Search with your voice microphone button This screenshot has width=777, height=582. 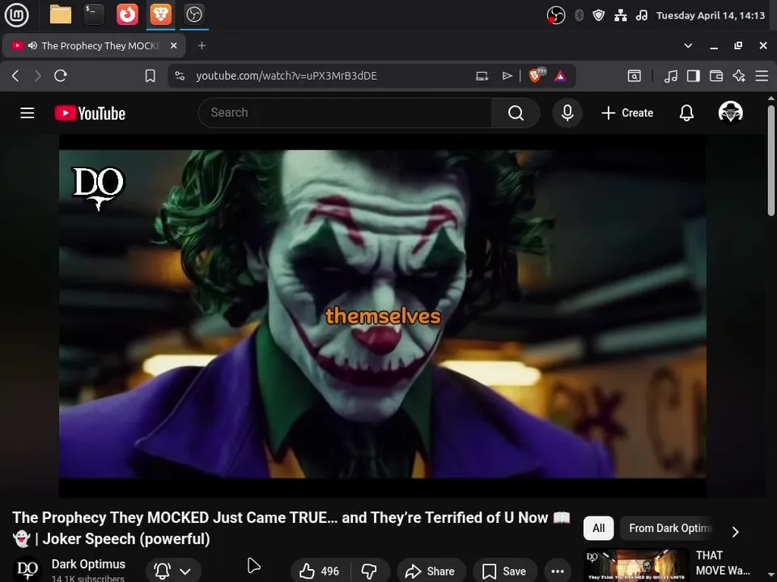[567, 113]
